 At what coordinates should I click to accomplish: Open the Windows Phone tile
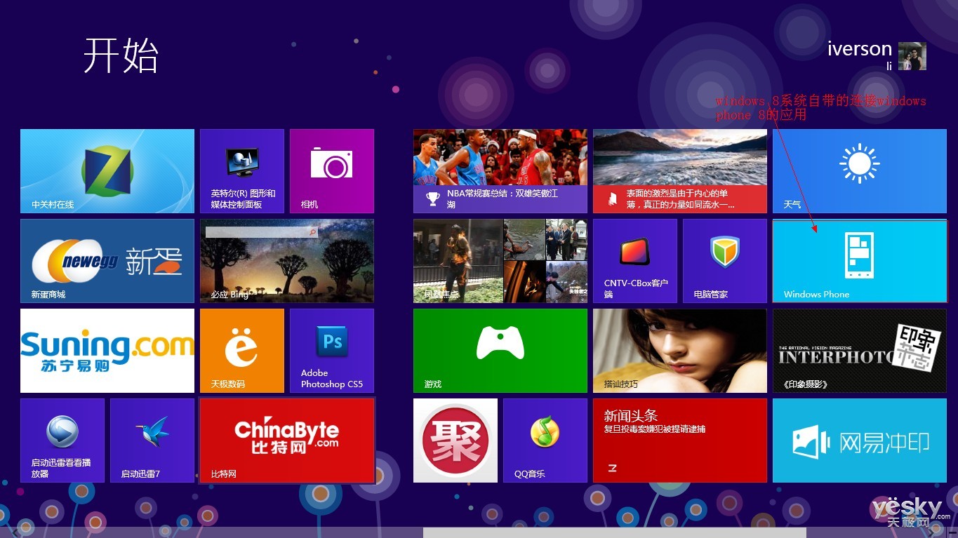coord(860,261)
